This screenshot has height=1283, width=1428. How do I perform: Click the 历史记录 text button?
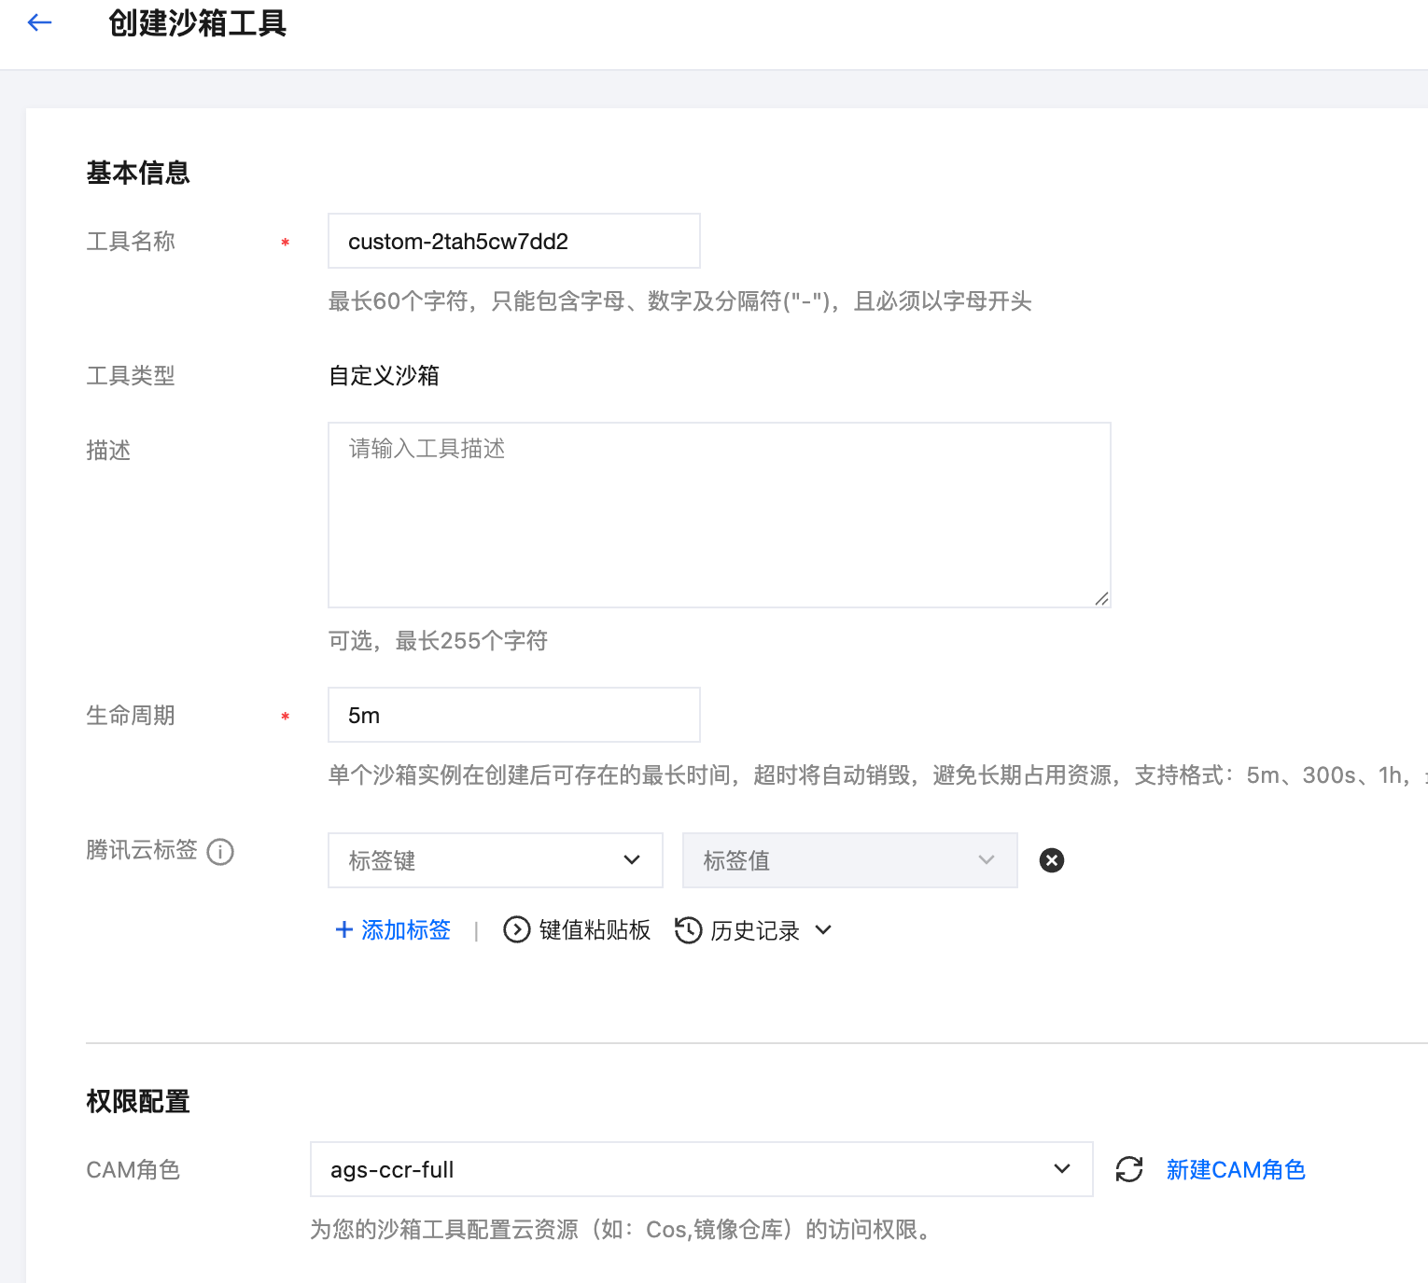[754, 930]
